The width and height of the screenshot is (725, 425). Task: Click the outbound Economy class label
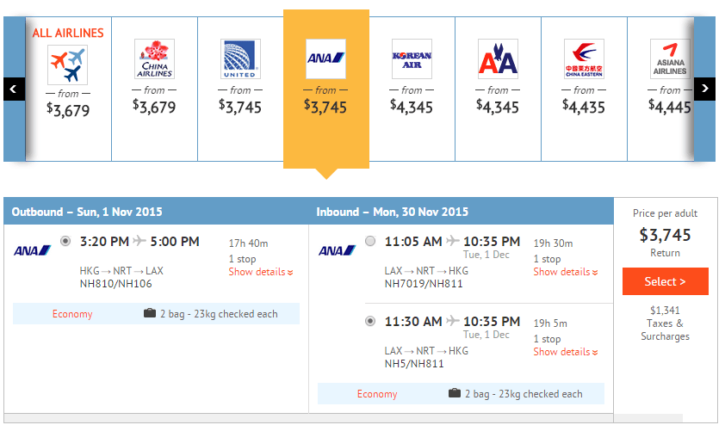pyautogui.click(x=72, y=314)
